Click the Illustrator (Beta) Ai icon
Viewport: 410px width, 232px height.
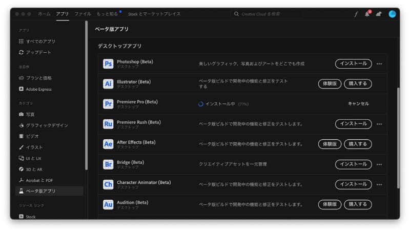click(108, 84)
